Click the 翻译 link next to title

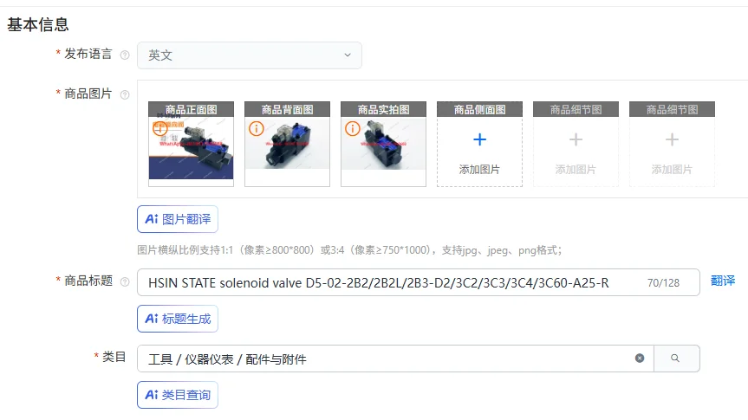(723, 281)
